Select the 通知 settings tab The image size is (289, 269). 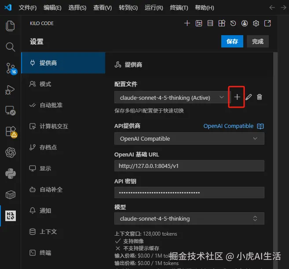(x=63, y=211)
